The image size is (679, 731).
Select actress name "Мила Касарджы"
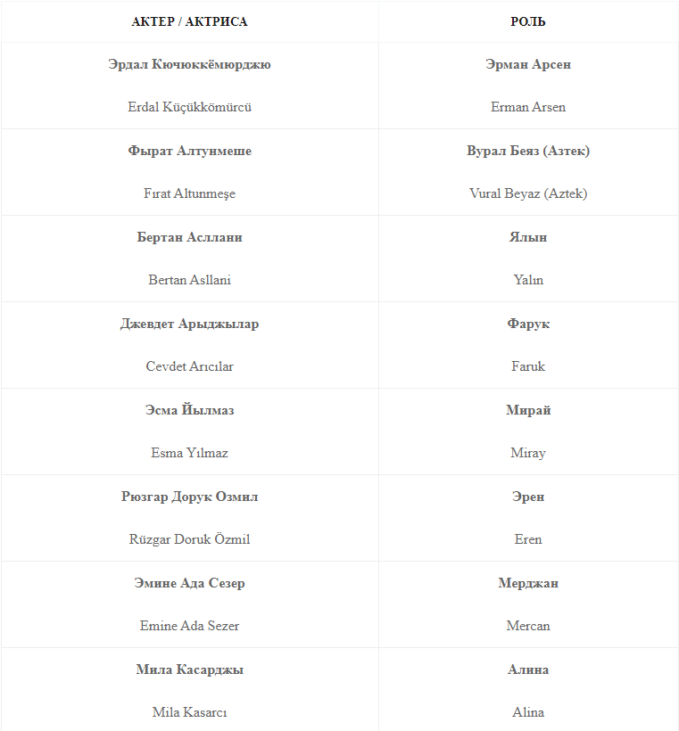coord(189,669)
